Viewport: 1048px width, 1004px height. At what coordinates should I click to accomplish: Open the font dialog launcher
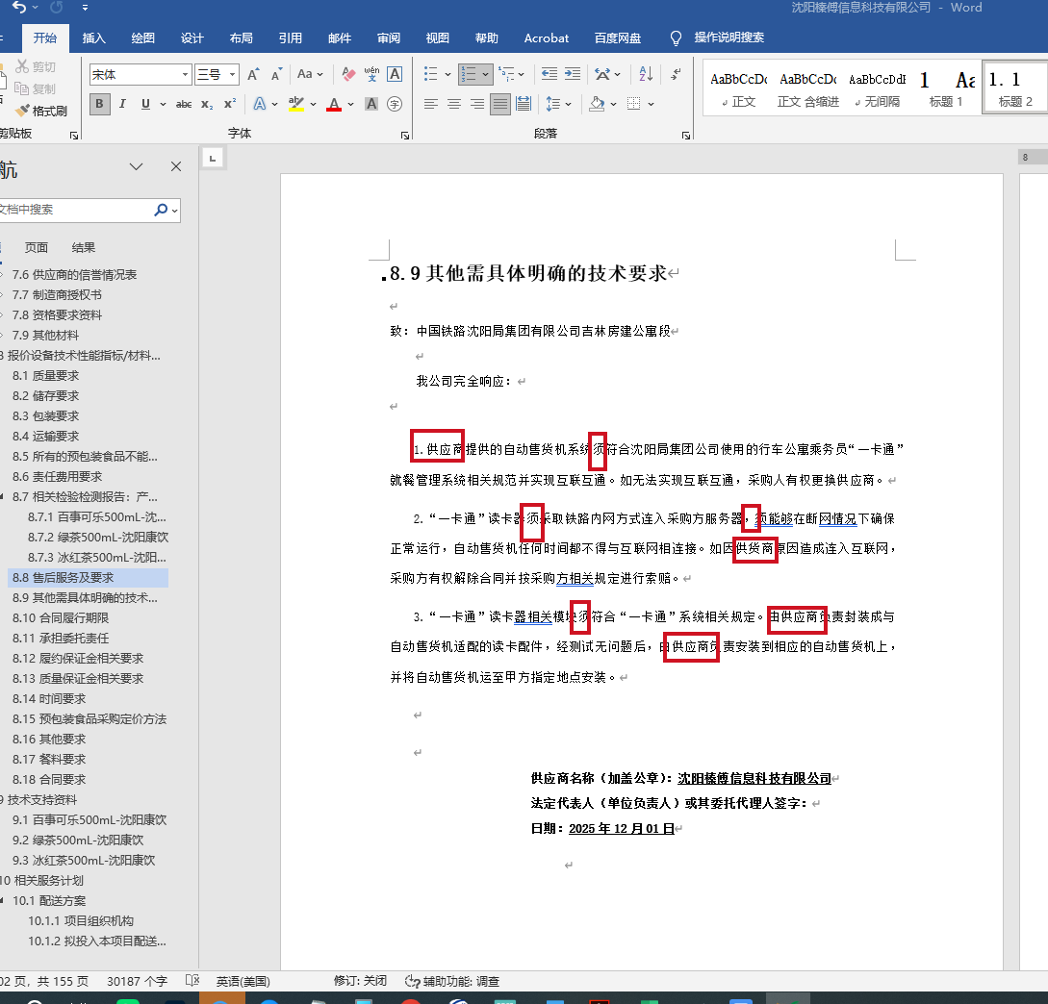[405, 135]
